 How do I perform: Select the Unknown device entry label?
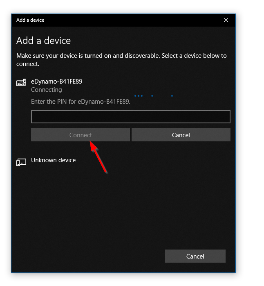coord(54,160)
